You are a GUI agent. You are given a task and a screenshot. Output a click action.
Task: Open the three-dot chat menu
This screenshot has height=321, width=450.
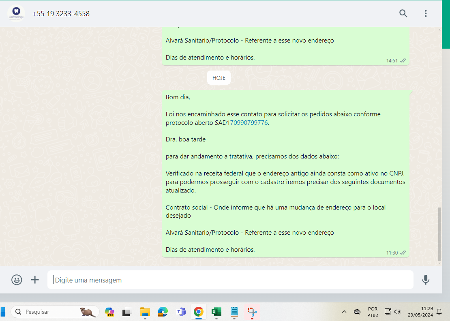(426, 13)
